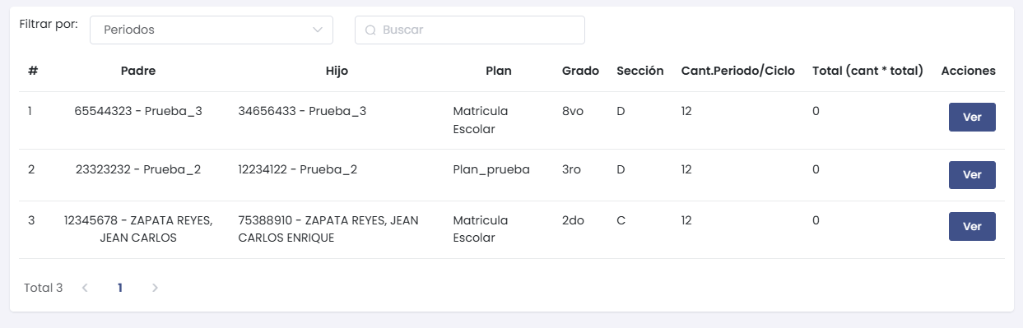Click the Total (cant * total) header
This screenshot has width=1023, height=328.
[x=867, y=71]
